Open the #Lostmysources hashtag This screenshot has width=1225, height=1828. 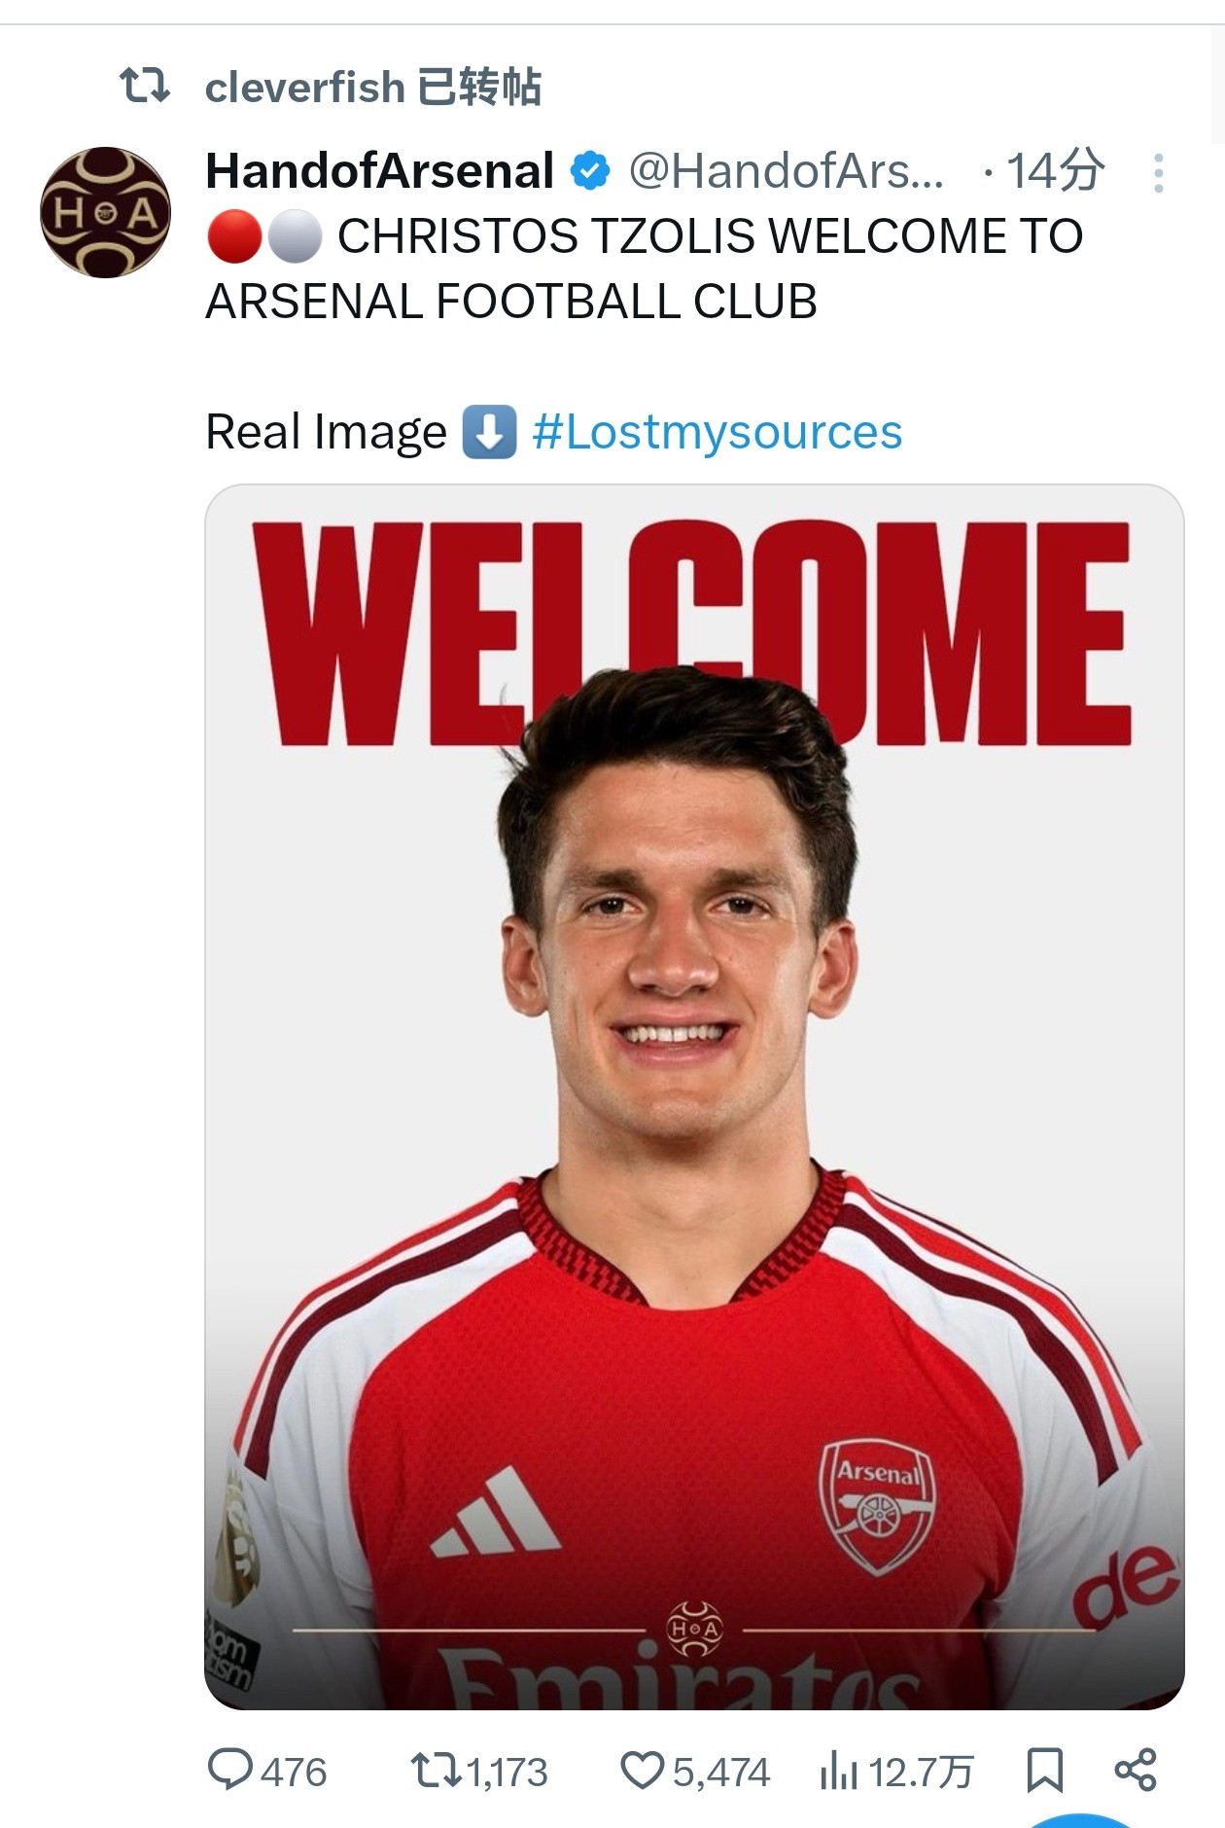717,432
